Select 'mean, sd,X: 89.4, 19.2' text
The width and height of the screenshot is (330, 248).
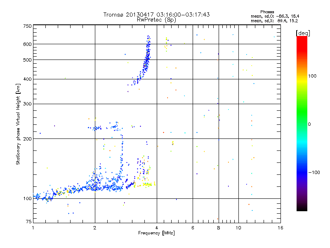coord(274,21)
